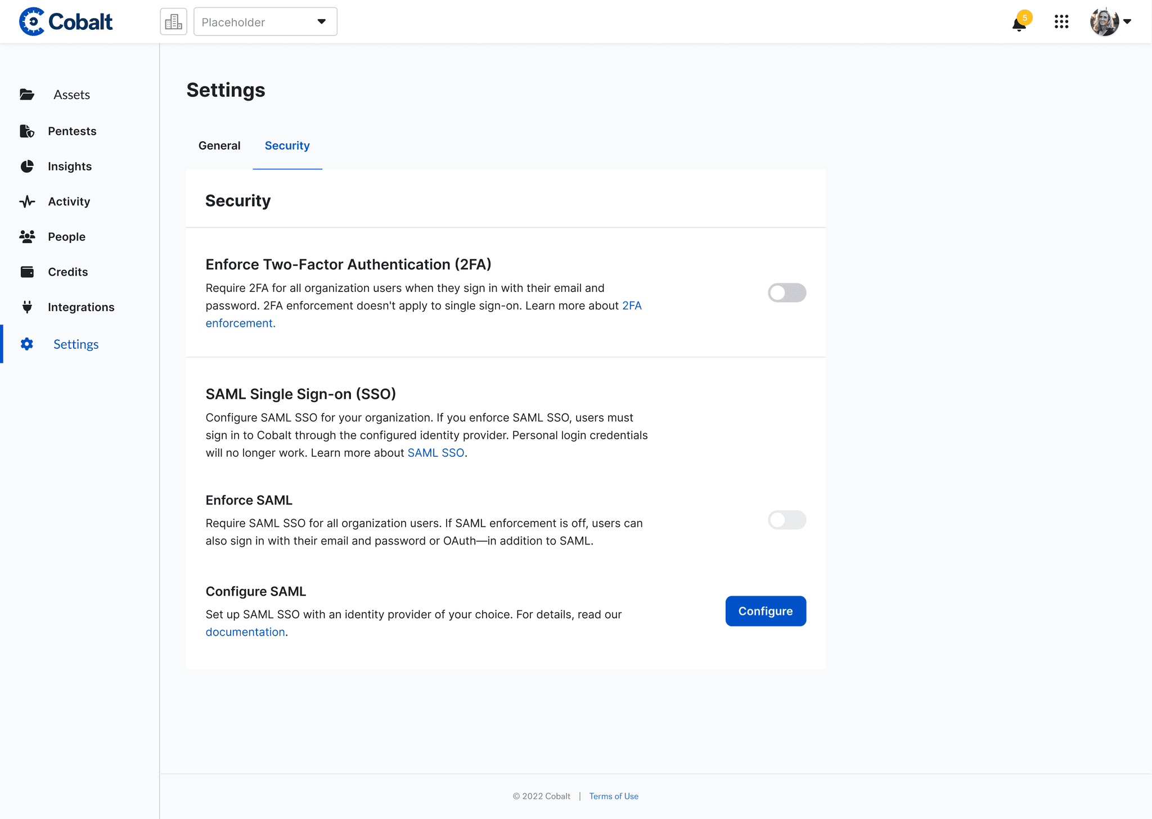Open the Placeholder organization dropdown

pos(265,21)
